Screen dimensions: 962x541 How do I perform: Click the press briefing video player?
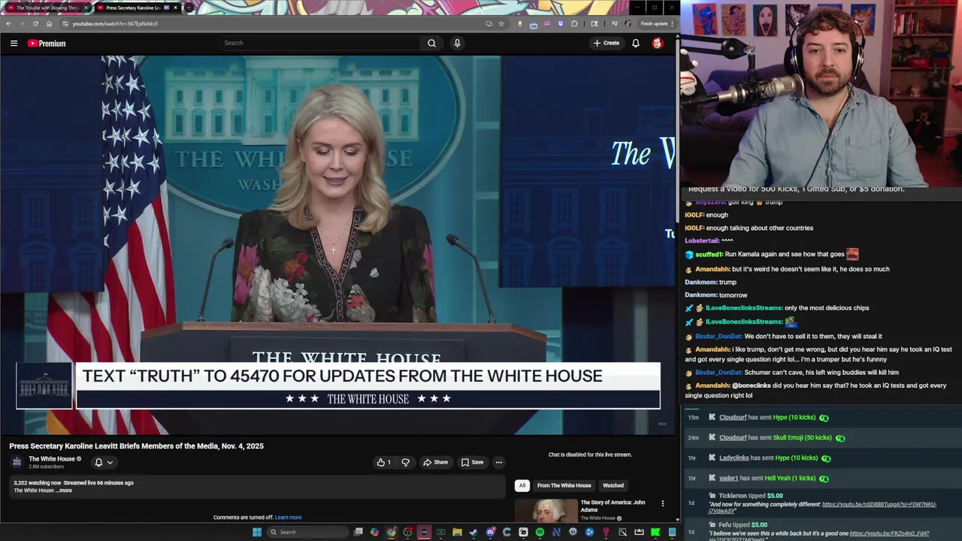pyautogui.click(x=337, y=245)
